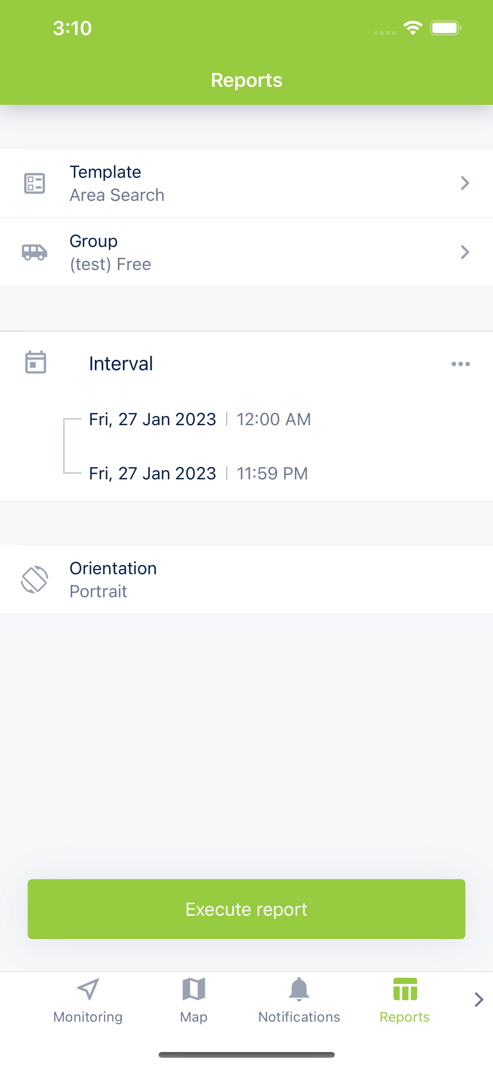The width and height of the screenshot is (493, 1067).
Task: Open Interval options three-dot menu
Action: pos(460,364)
